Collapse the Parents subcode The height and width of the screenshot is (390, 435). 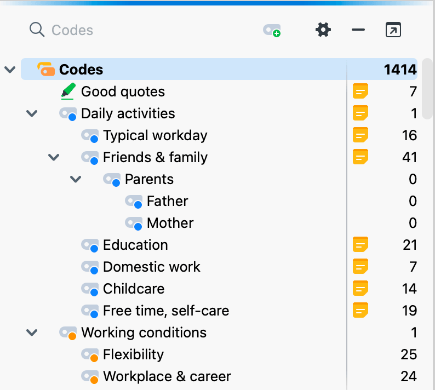(x=76, y=179)
